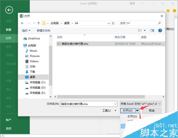Click the file list horizontal scrollbar

(101, 97)
